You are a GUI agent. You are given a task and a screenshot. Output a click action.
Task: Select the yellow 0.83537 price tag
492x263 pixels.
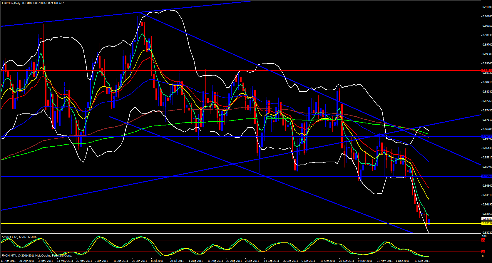click(487, 223)
